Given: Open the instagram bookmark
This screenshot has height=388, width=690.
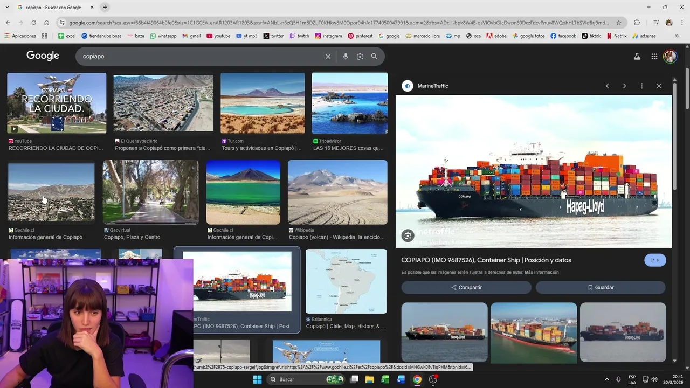Looking at the screenshot, I should pos(328,36).
